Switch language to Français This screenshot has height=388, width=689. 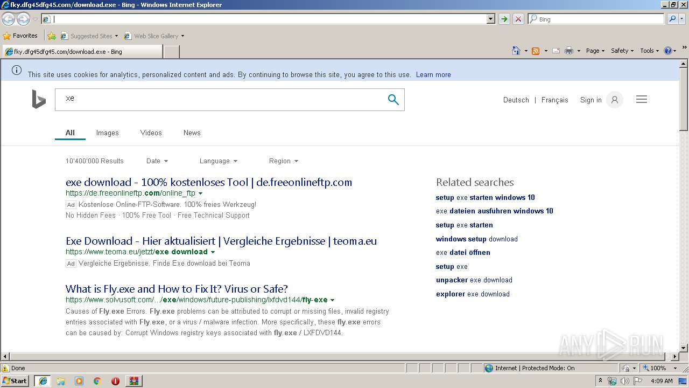pyautogui.click(x=554, y=100)
